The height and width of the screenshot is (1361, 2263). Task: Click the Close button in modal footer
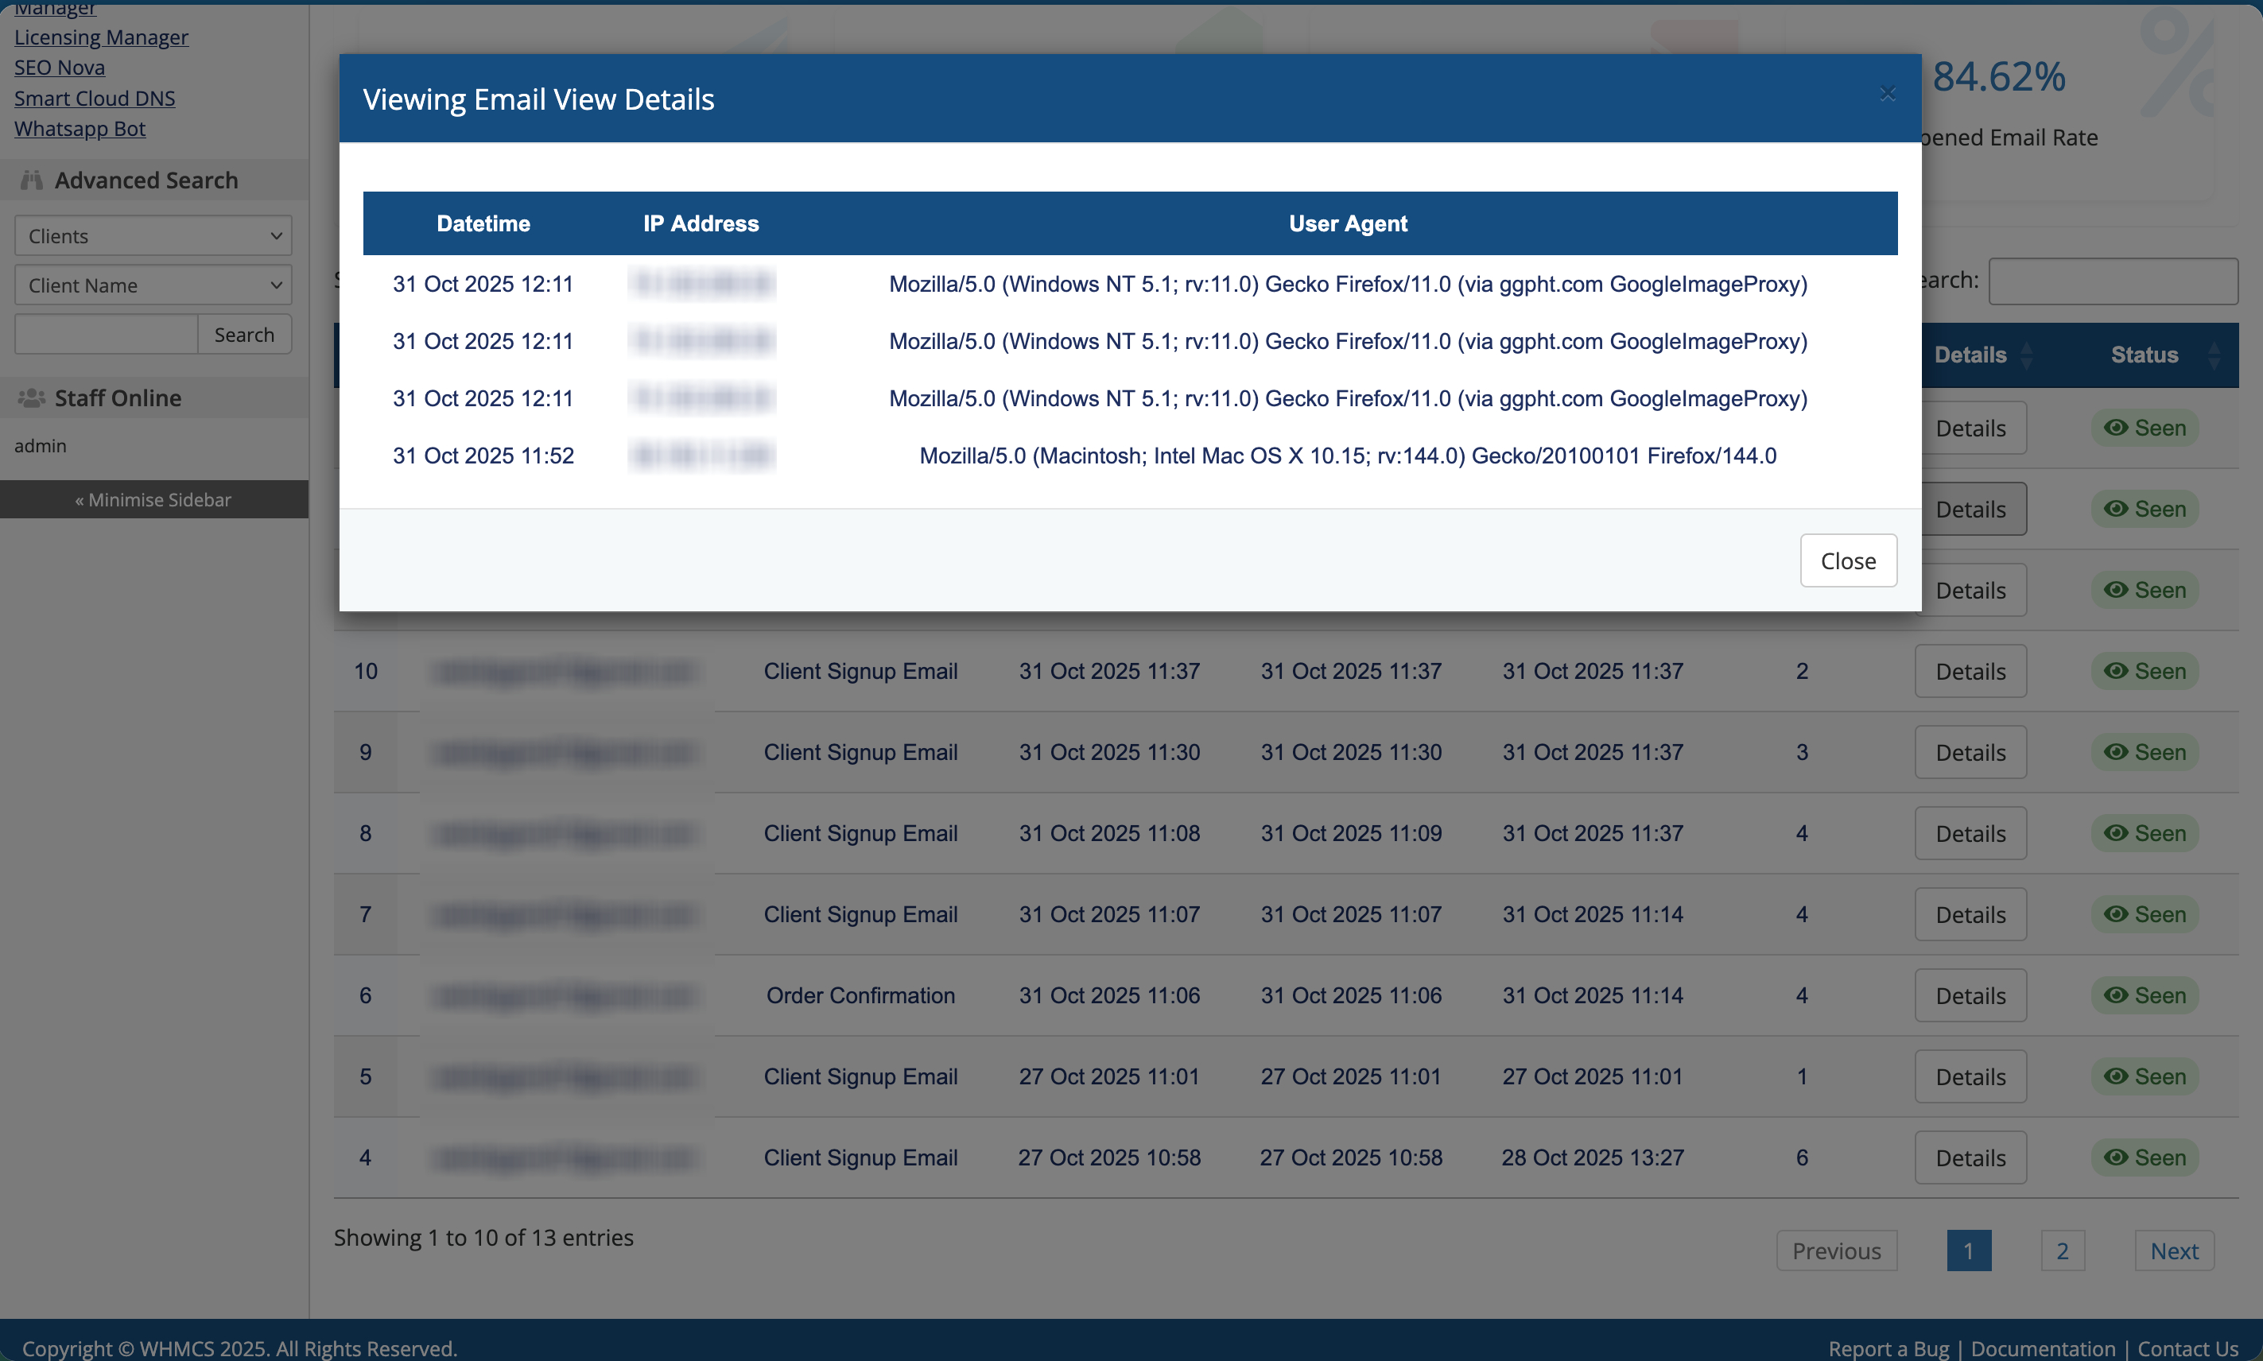[x=1847, y=560]
